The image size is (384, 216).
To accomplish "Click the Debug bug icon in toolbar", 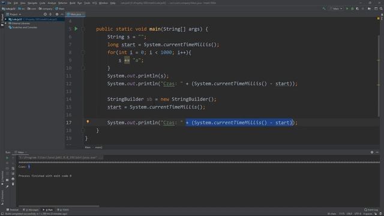I will point(352,8).
